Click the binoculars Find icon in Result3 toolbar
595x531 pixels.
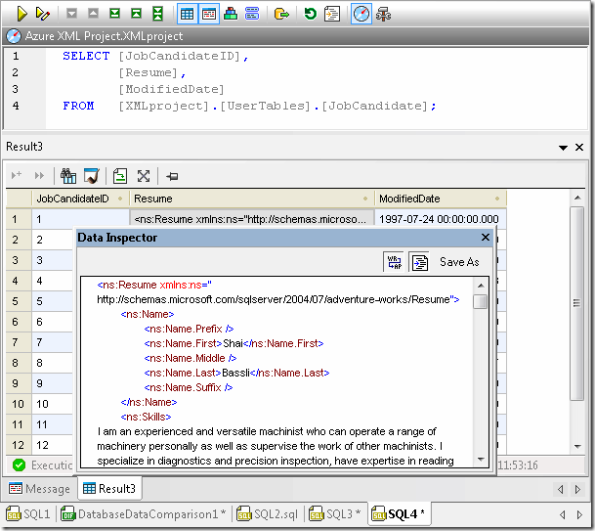click(68, 176)
